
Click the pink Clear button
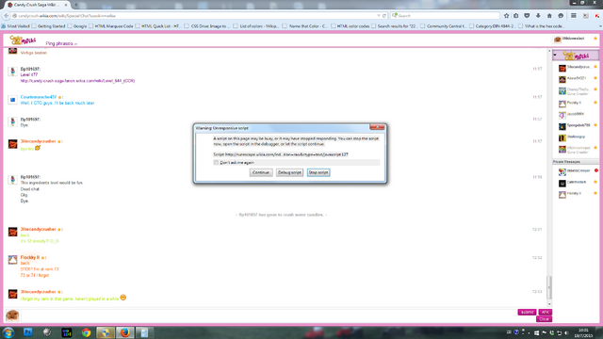click(545, 319)
